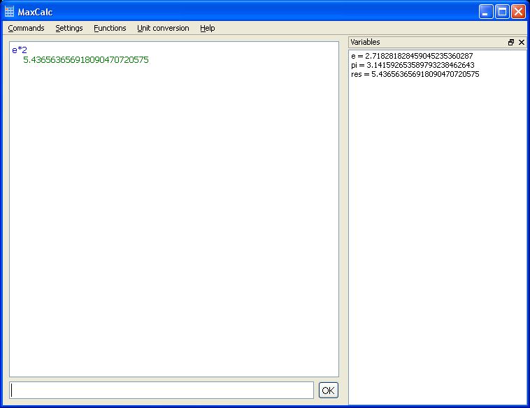Focus the expression input field

(162, 391)
